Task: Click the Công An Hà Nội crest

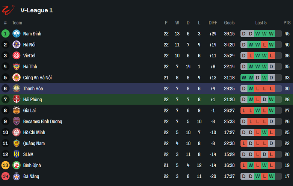Action: coord(17,78)
